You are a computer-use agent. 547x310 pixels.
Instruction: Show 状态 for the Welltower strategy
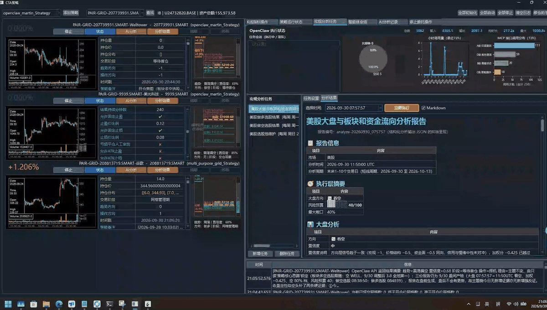pos(100,31)
